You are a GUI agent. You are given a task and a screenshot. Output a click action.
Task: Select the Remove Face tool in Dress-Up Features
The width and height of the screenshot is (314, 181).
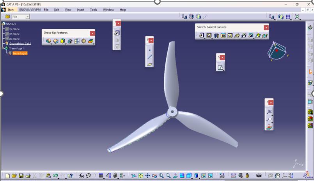tap(90, 41)
